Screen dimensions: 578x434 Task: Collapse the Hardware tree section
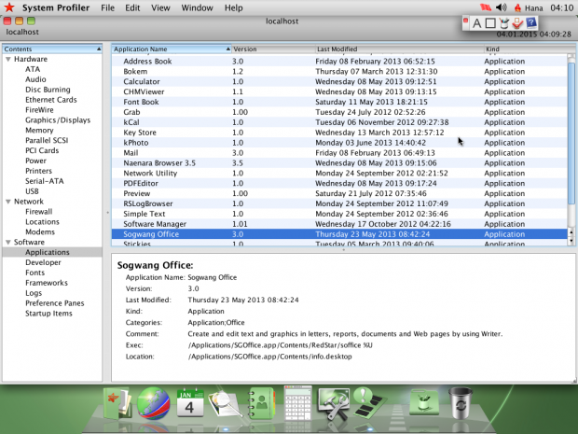point(8,59)
